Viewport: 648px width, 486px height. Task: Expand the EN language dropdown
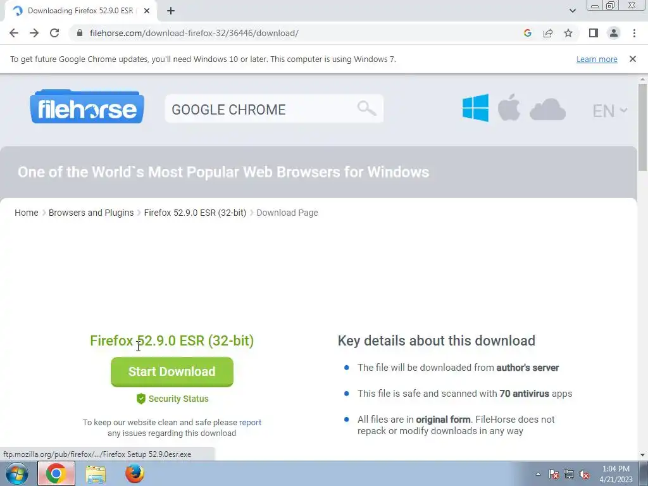coord(610,111)
